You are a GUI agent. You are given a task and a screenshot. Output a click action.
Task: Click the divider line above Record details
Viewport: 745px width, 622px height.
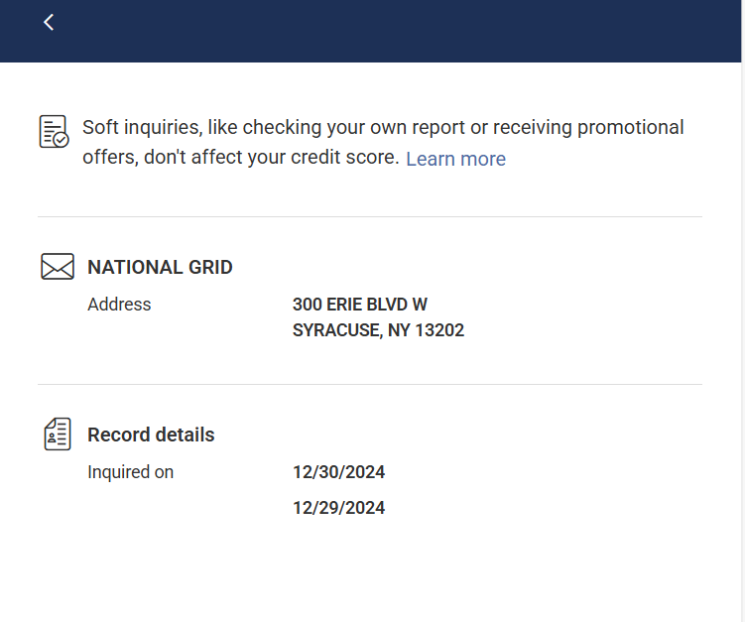(x=370, y=384)
